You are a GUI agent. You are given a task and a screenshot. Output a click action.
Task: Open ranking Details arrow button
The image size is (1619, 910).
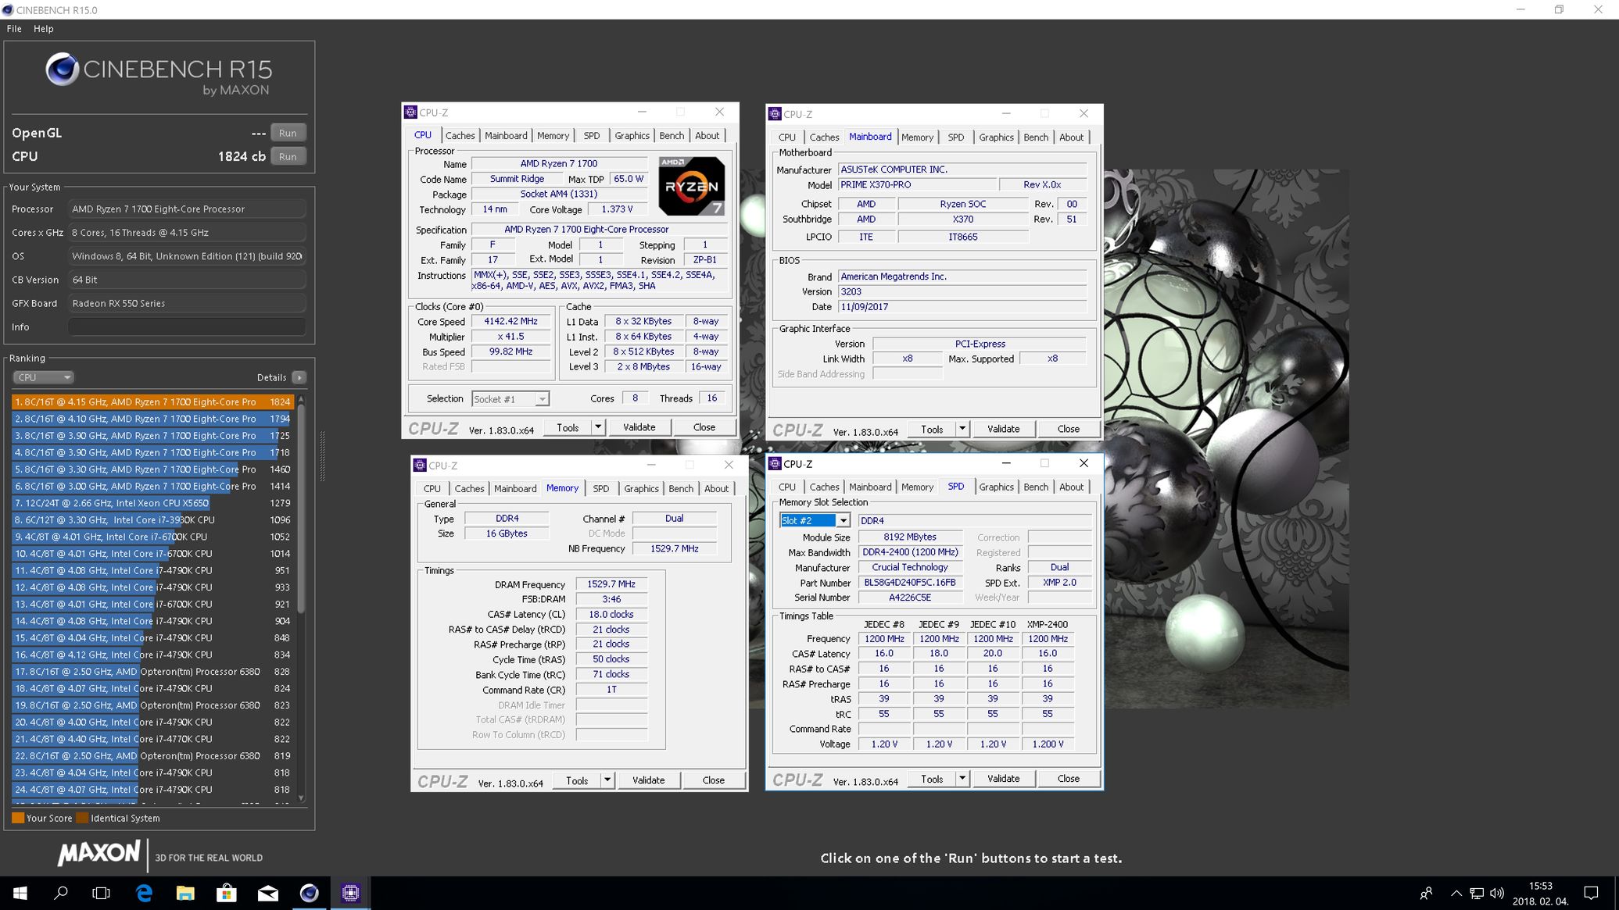click(299, 377)
